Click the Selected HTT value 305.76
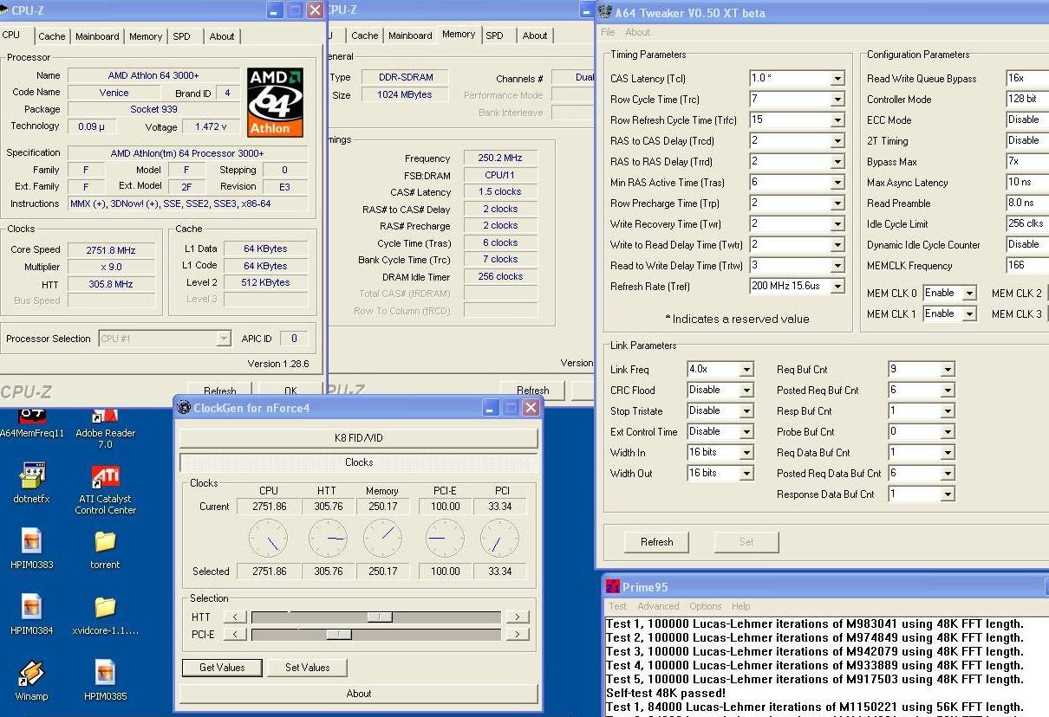Viewport: 1049px width, 717px height. point(328,572)
